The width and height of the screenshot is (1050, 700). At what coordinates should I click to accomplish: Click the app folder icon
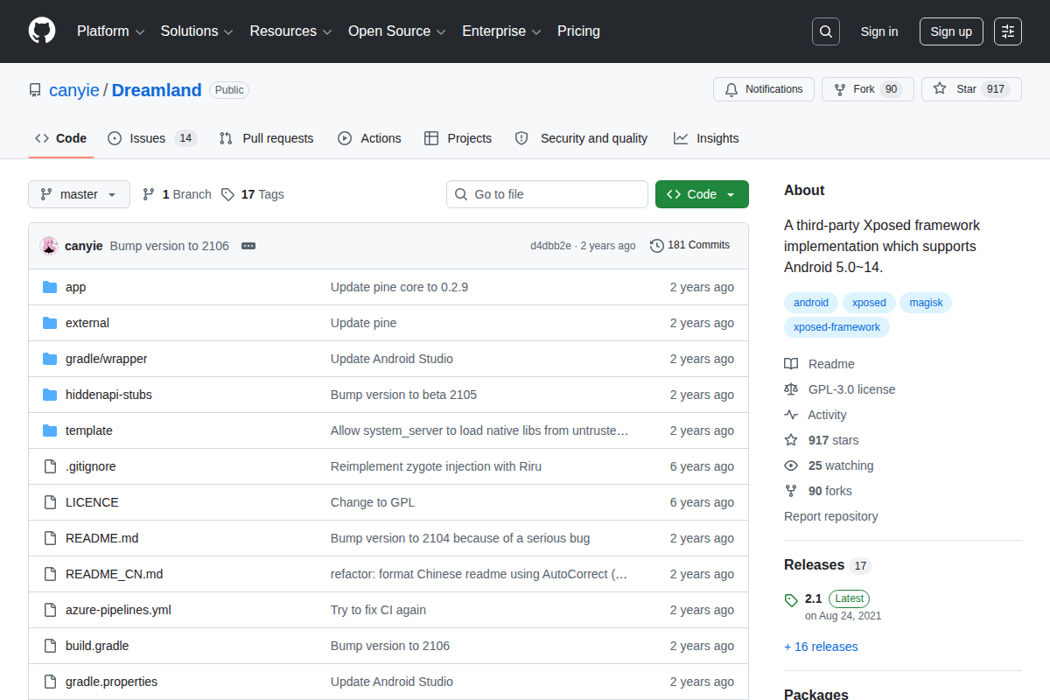[50, 287]
